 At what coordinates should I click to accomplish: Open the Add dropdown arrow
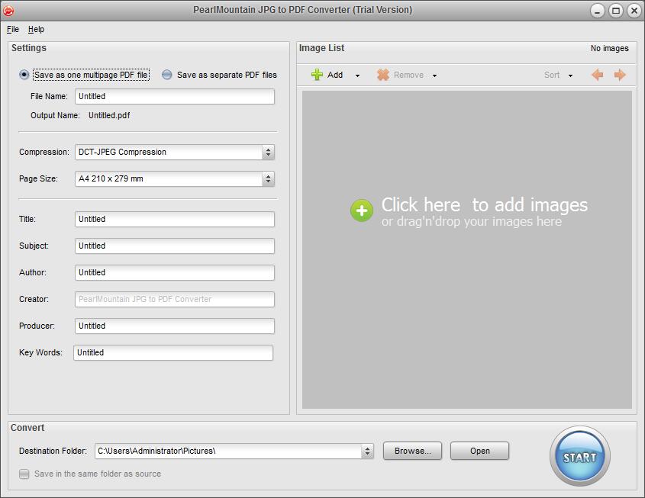pyautogui.click(x=357, y=76)
